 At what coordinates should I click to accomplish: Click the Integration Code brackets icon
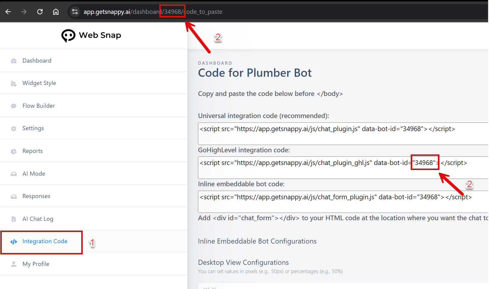coord(14,242)
